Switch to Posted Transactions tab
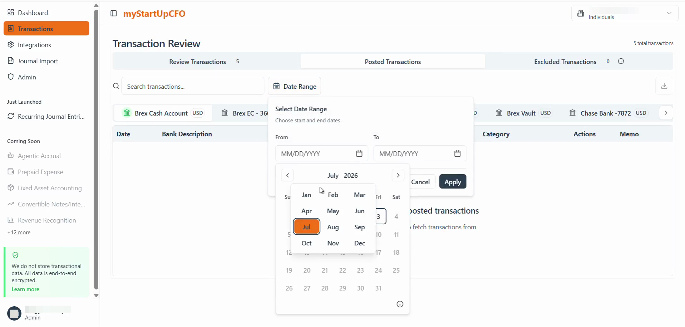This screenshot has height=327, width=685. (x=393, y=62)
